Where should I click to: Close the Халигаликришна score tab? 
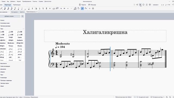(37, 12)
